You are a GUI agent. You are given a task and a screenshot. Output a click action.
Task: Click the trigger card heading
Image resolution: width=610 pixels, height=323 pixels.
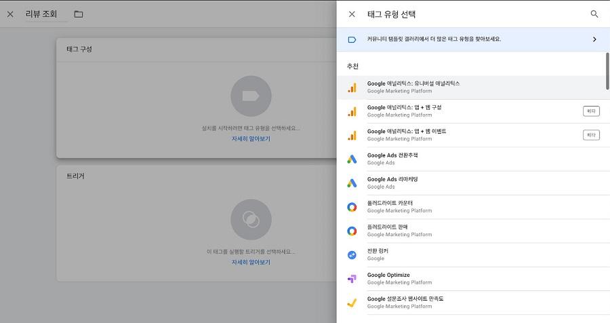(75, 176)
